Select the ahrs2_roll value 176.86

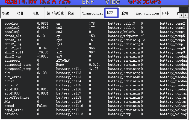pos(43,52)
